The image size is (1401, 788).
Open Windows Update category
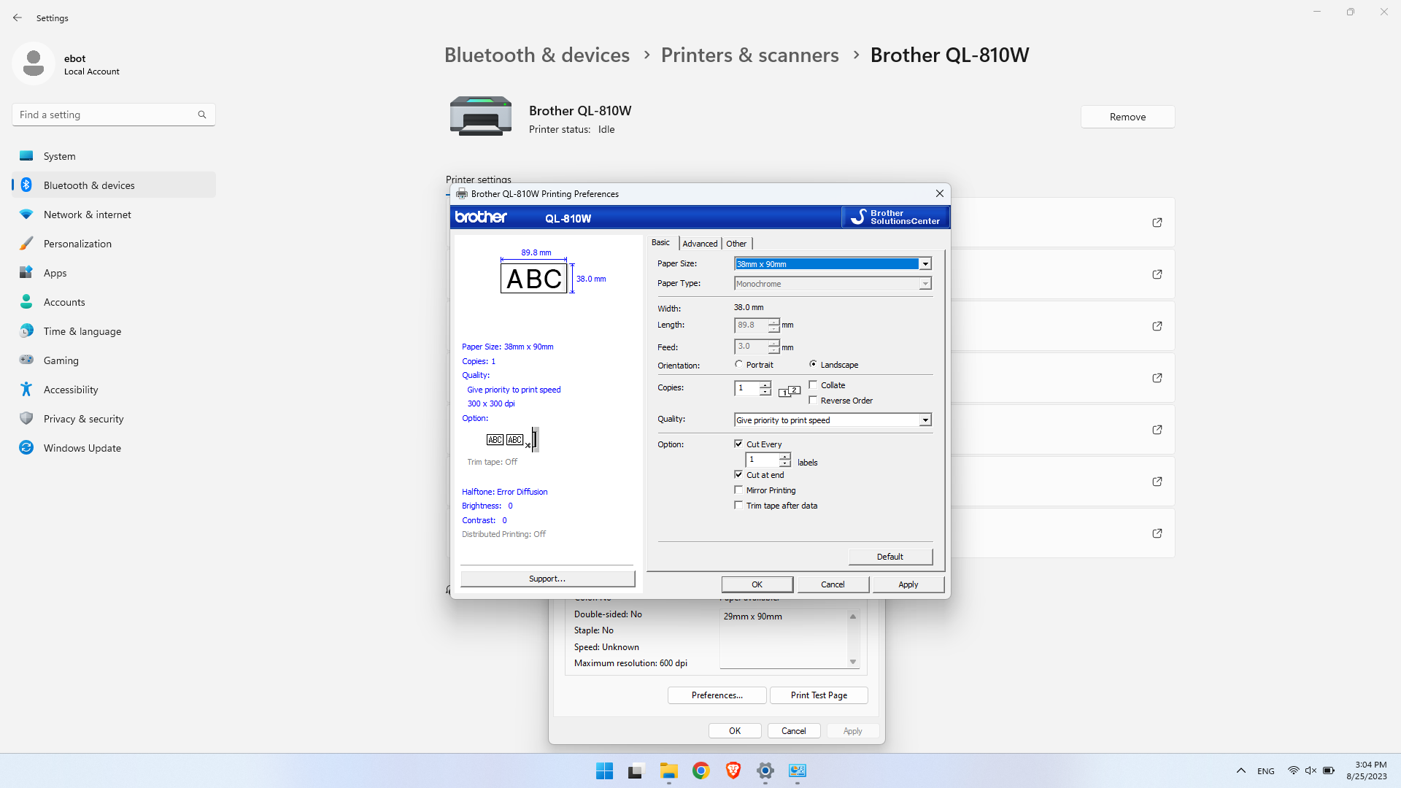click(x=114, y=448)
